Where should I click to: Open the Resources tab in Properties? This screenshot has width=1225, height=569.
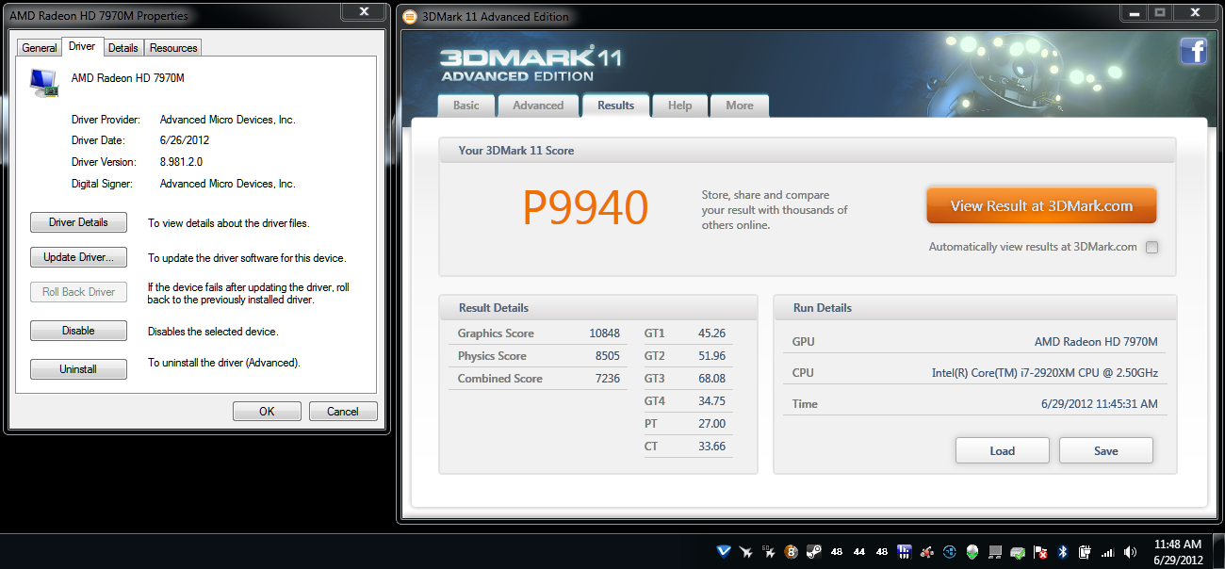(x=173, y=48)
